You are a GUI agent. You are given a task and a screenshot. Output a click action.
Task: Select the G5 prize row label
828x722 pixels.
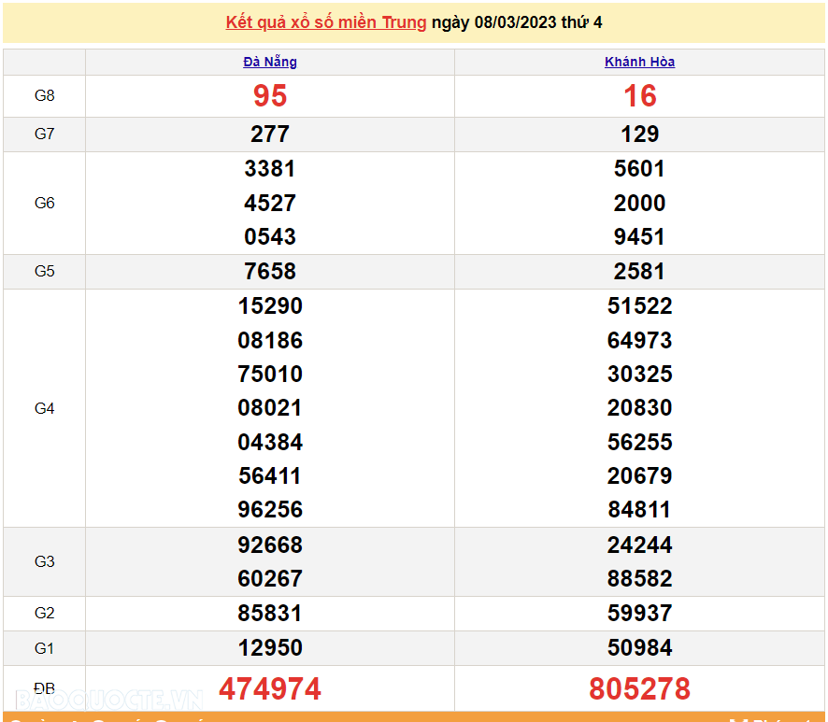pos(45,272)
